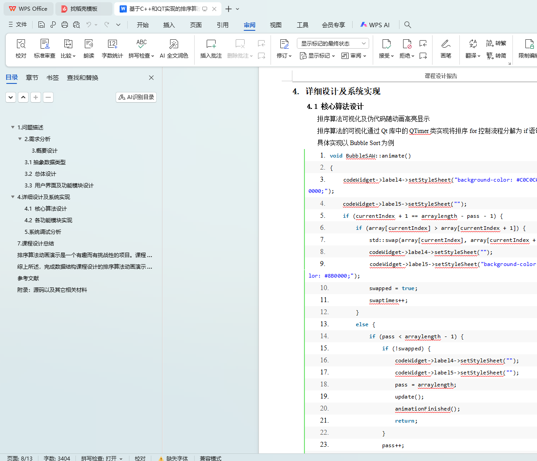The height and width of the screenshot is (461, 537).
Task: Click the accept change document icon
Action: [386, 44]
